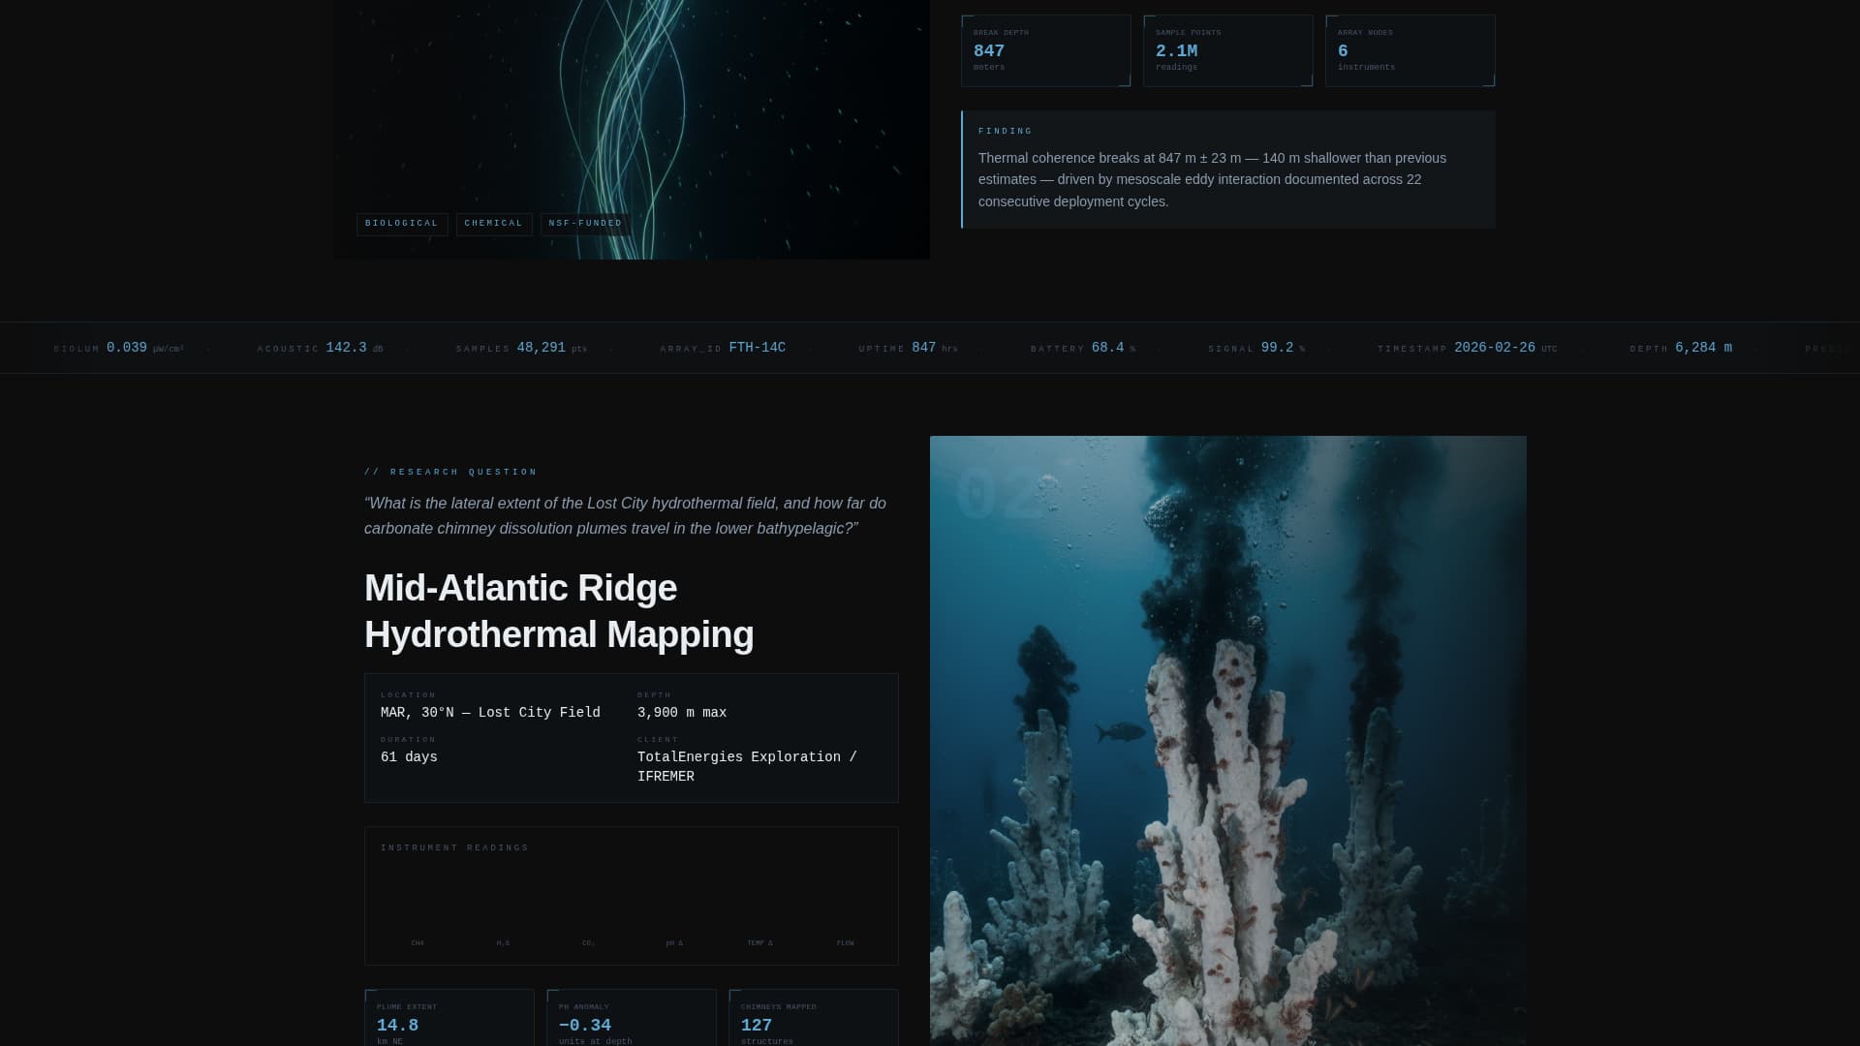
Task: Click the Chimneys Mapped 127 stat card
Action: [813, 1019]
